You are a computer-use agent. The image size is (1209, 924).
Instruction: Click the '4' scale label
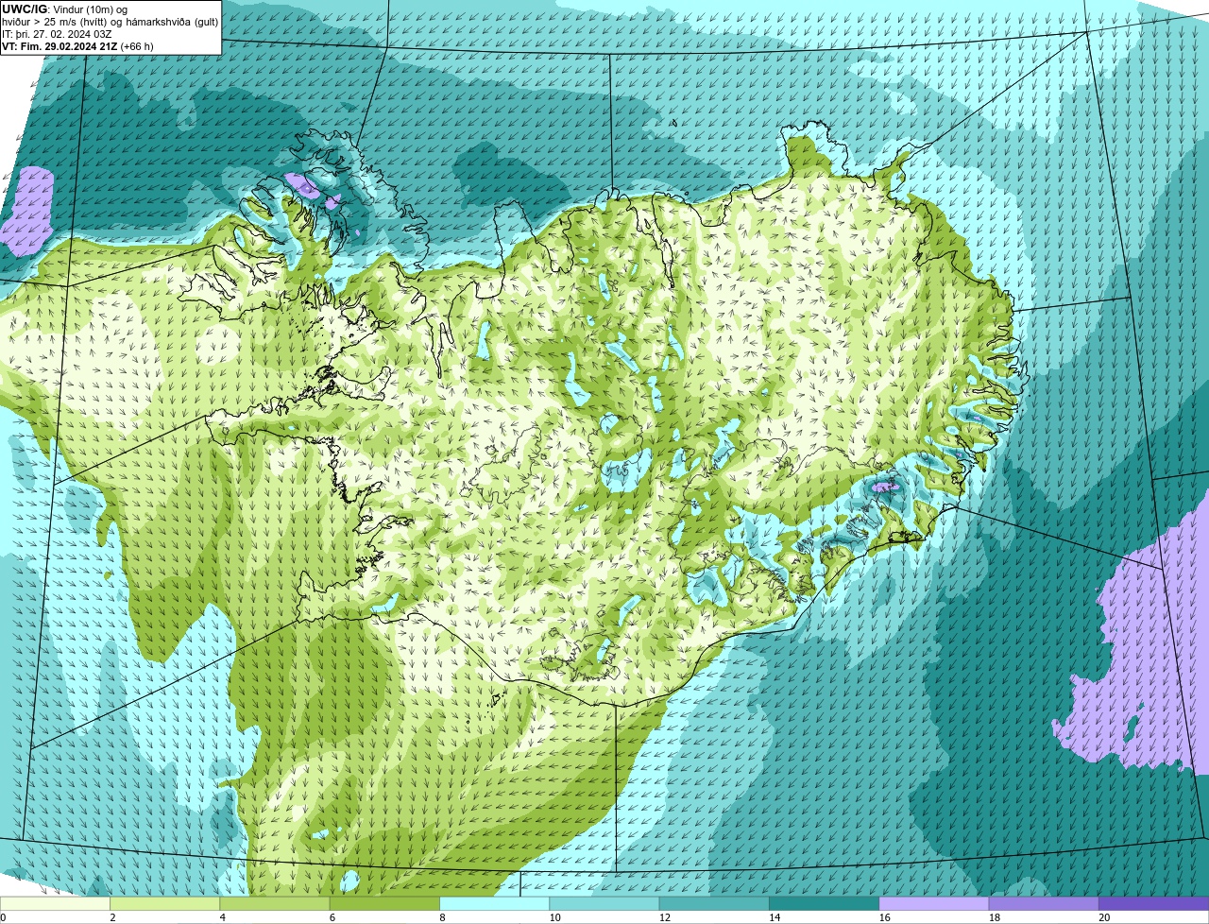[223, 917]
